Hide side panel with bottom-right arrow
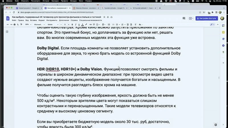 (223, 125)
